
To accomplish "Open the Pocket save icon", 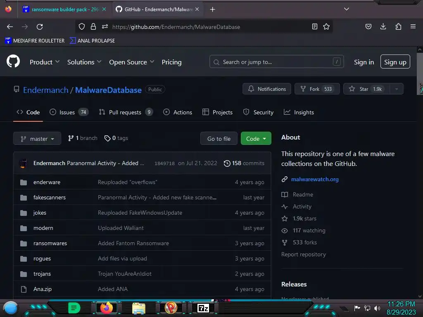I will pos(368,26).
